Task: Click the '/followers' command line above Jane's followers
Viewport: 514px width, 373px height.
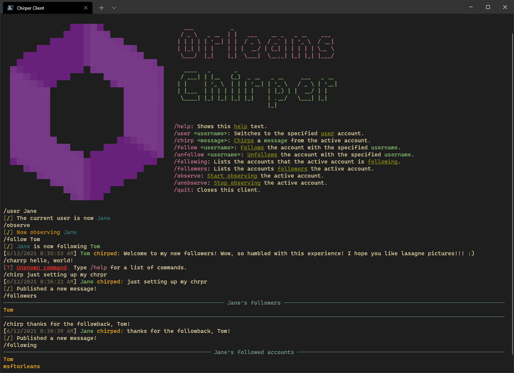Action: 20,295
